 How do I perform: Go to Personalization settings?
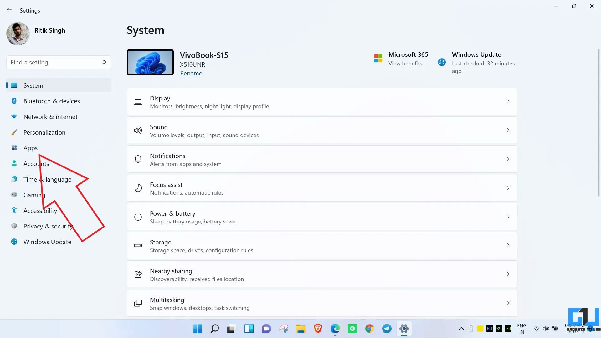coord(59,132)
